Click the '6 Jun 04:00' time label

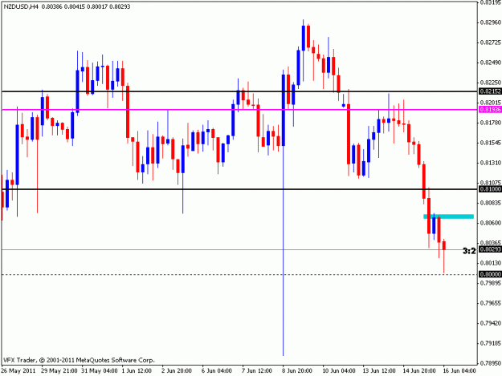click(216, 370)
